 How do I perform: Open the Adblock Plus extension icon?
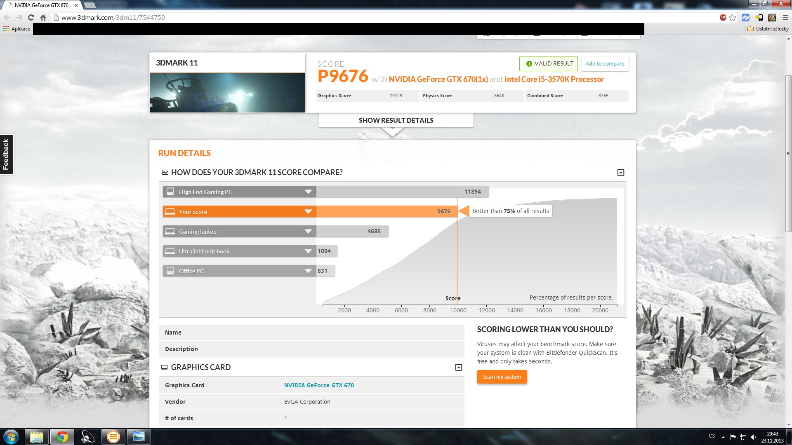pyautogui.click(x=723, y=17)
